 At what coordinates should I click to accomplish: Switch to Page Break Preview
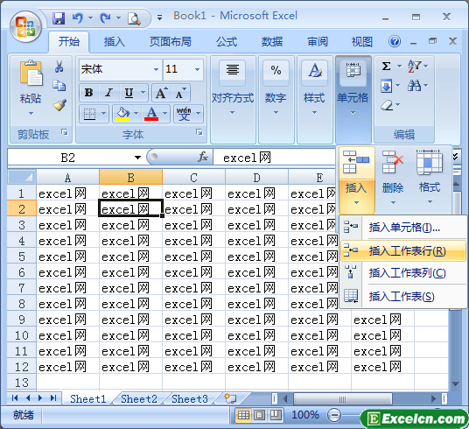276,415
